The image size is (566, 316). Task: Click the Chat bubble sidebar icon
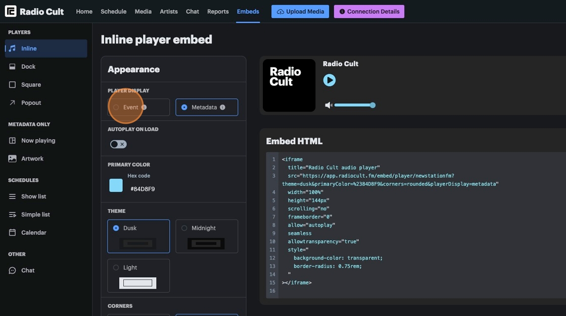12,270
